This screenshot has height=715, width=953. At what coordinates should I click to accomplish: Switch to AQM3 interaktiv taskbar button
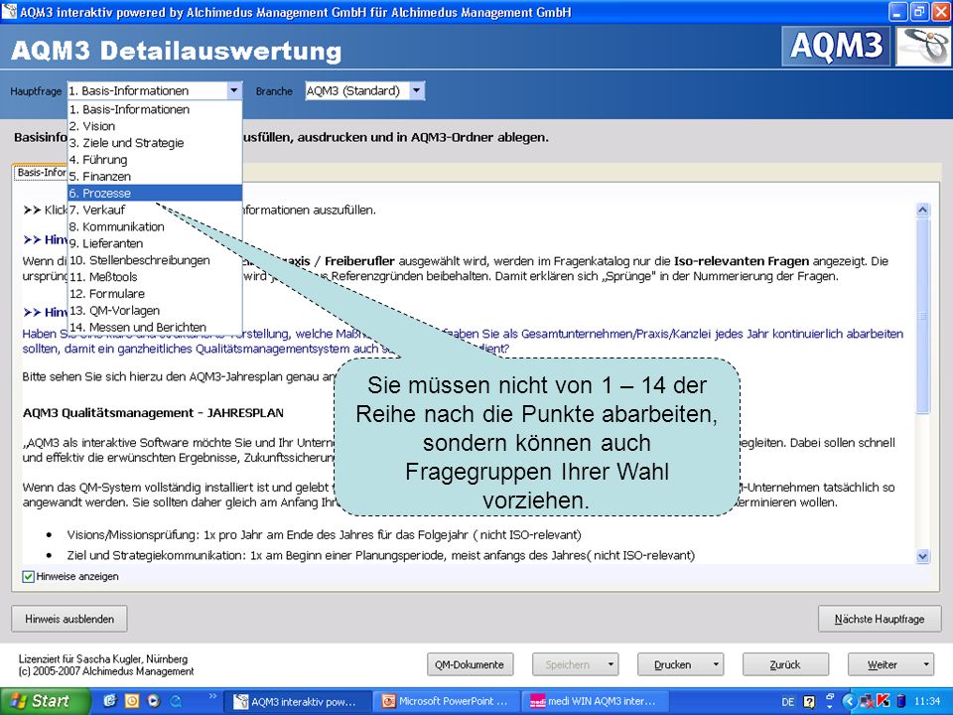click(x=296, y=702)
